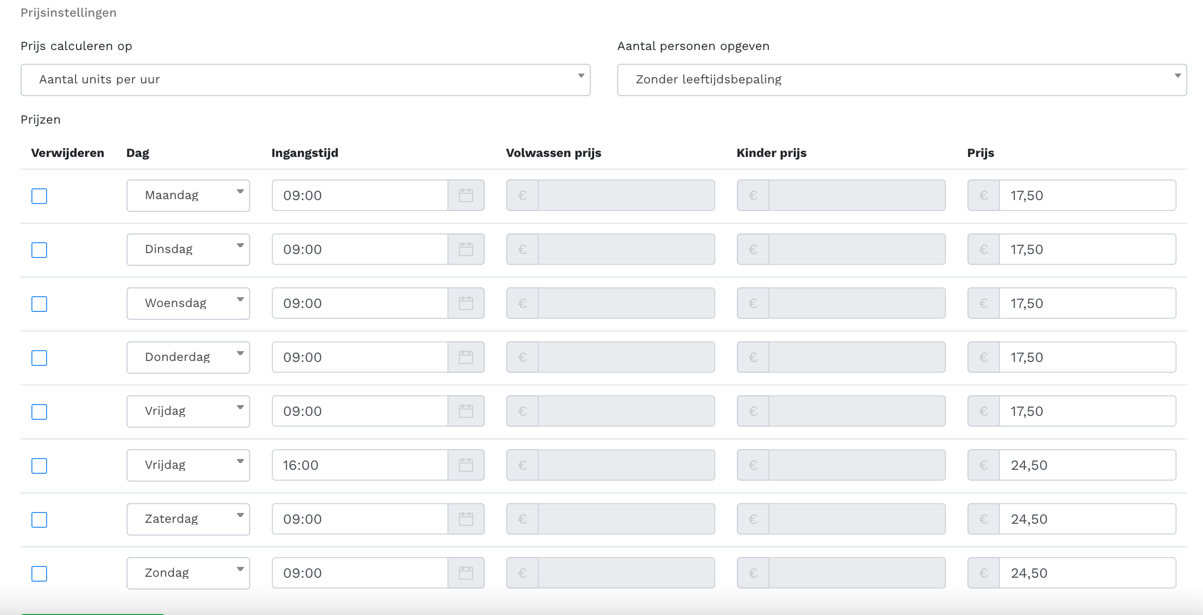Click the euro icon beside the Maandag 17,50 price

point(983,196)
